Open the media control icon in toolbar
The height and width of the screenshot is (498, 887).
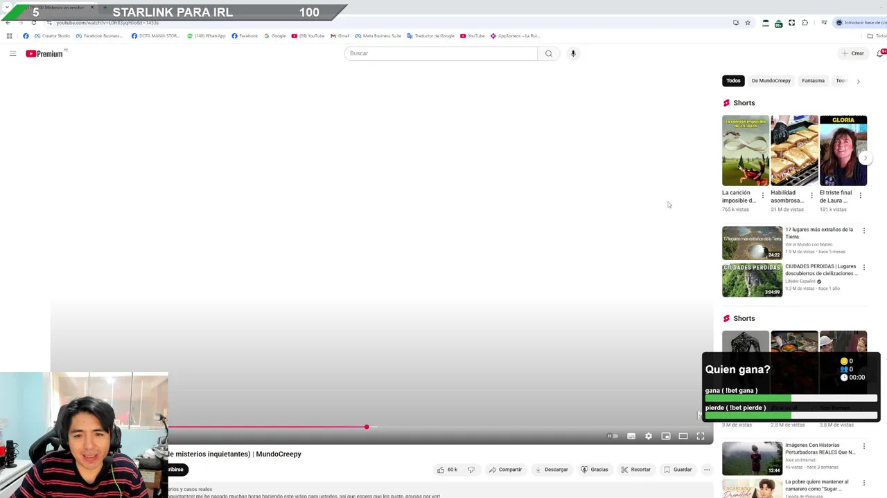tap(824, 23)
